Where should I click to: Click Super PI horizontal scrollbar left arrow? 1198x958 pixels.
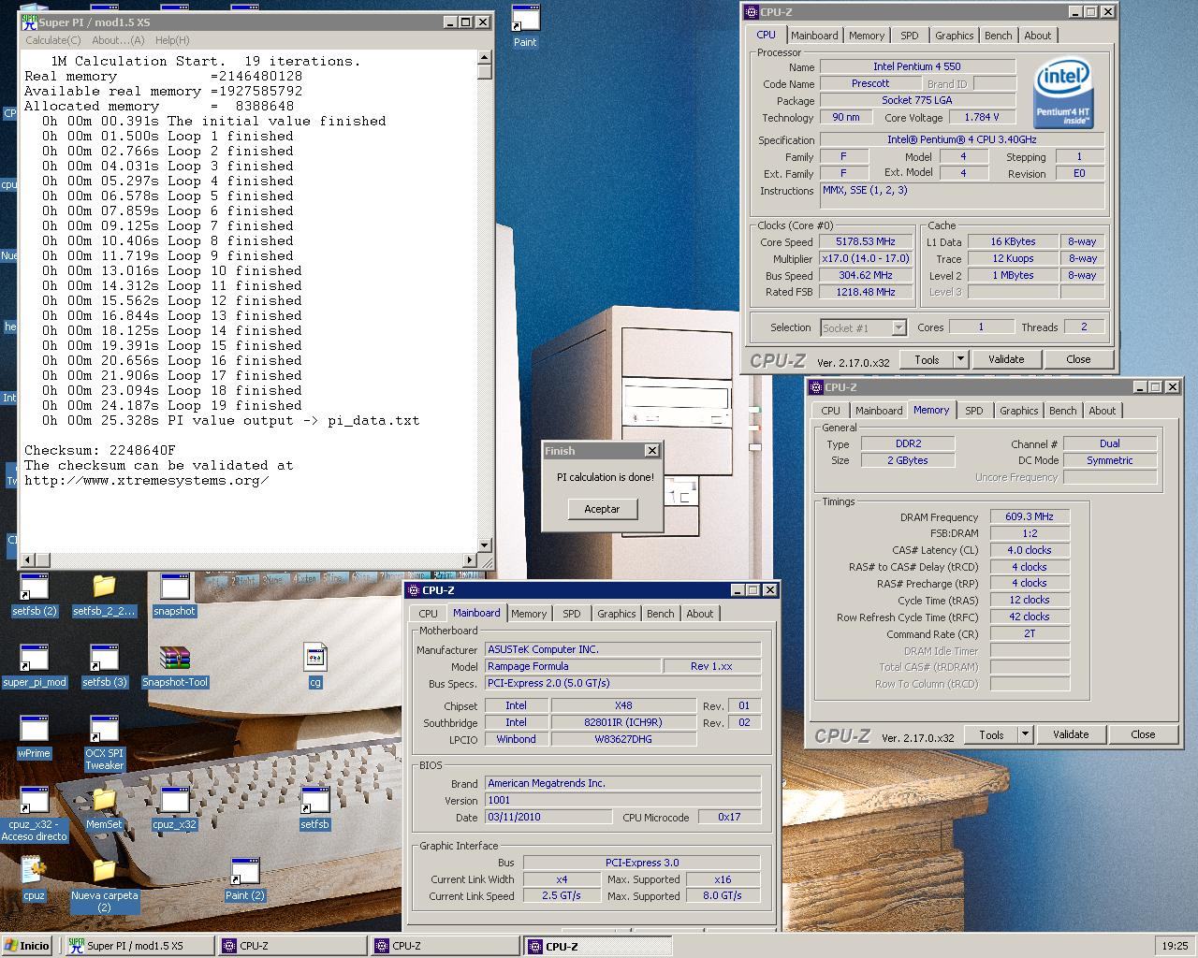28,559
